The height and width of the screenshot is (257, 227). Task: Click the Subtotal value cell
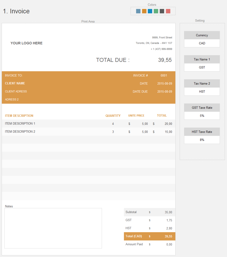(168, 212)
